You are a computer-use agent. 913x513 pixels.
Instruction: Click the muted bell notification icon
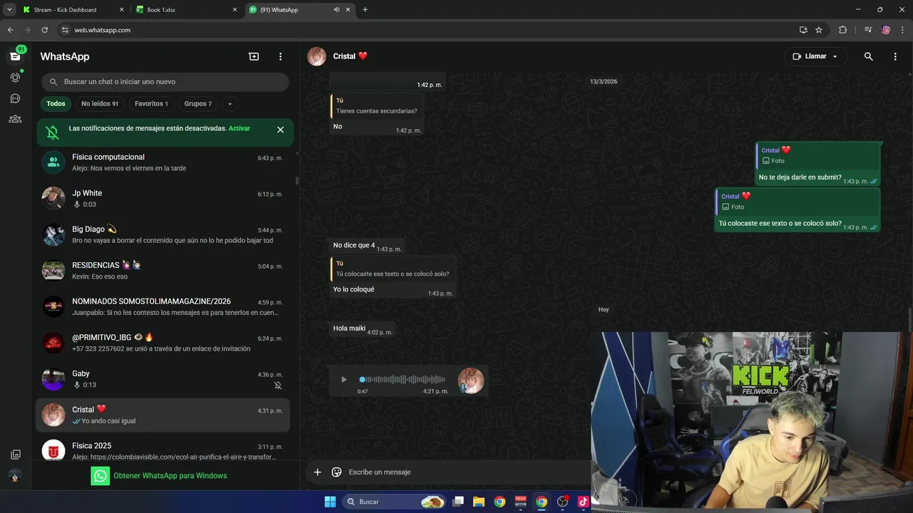(x=52, y=132)
